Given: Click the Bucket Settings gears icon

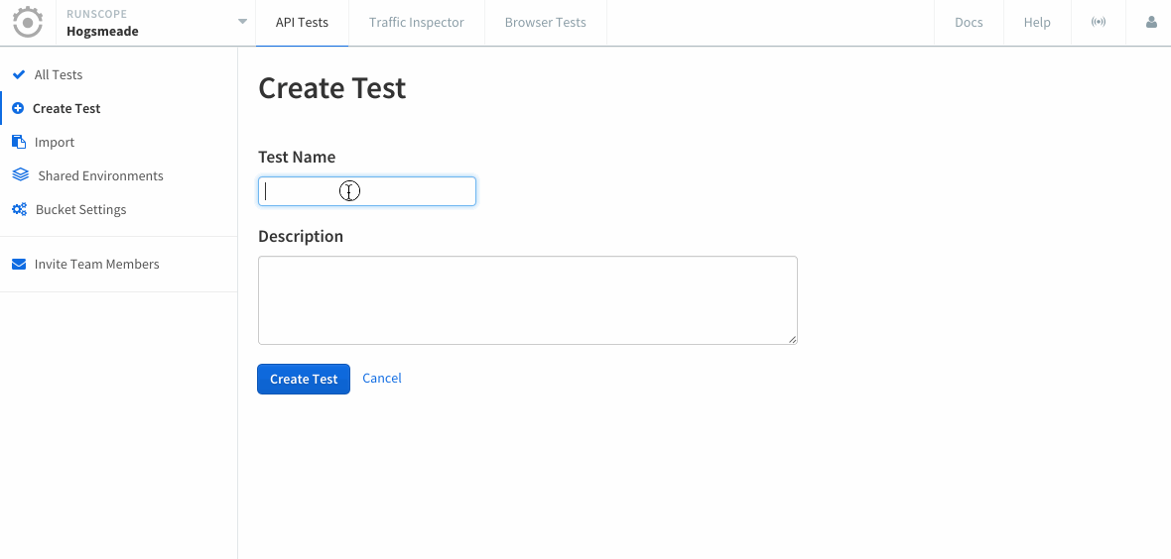Looking at the screenshot, I should [20, 210].
